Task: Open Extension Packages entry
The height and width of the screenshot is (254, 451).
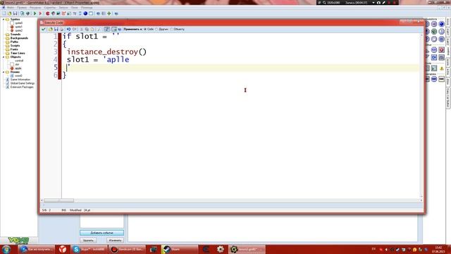Action: click(x=22, y=87)
